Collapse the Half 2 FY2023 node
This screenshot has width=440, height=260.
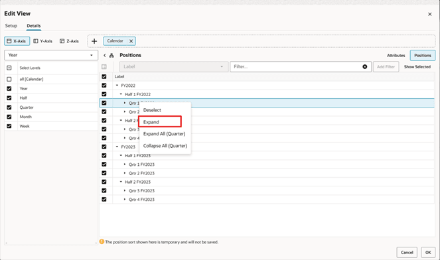121,182
